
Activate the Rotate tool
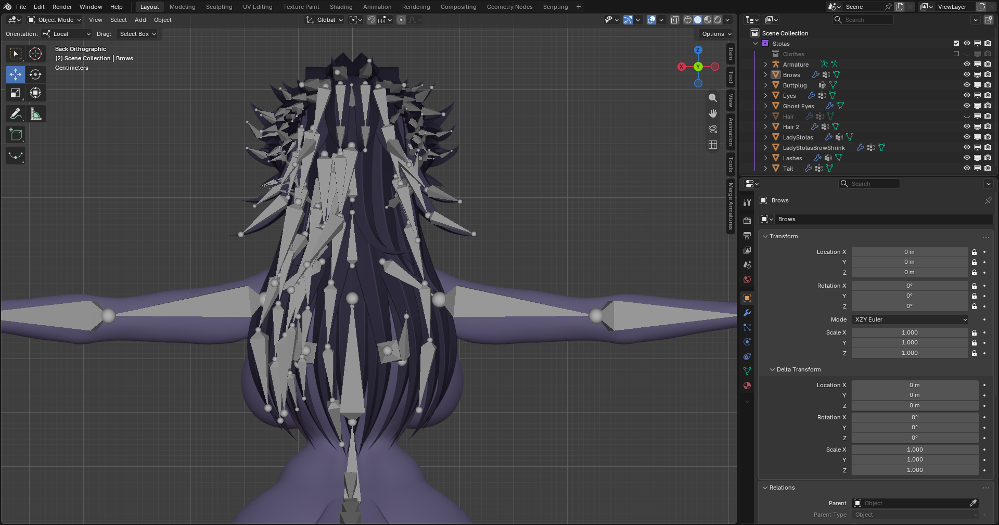click(x=35, y=74)
